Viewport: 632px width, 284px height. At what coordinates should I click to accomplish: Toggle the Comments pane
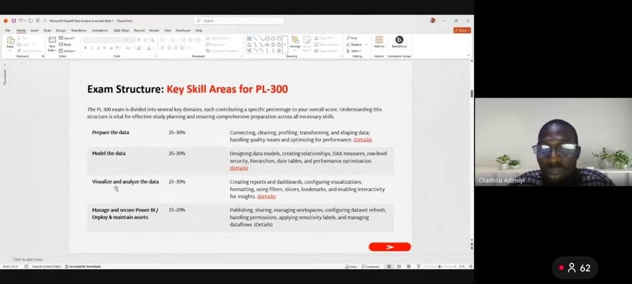[371, 267]
